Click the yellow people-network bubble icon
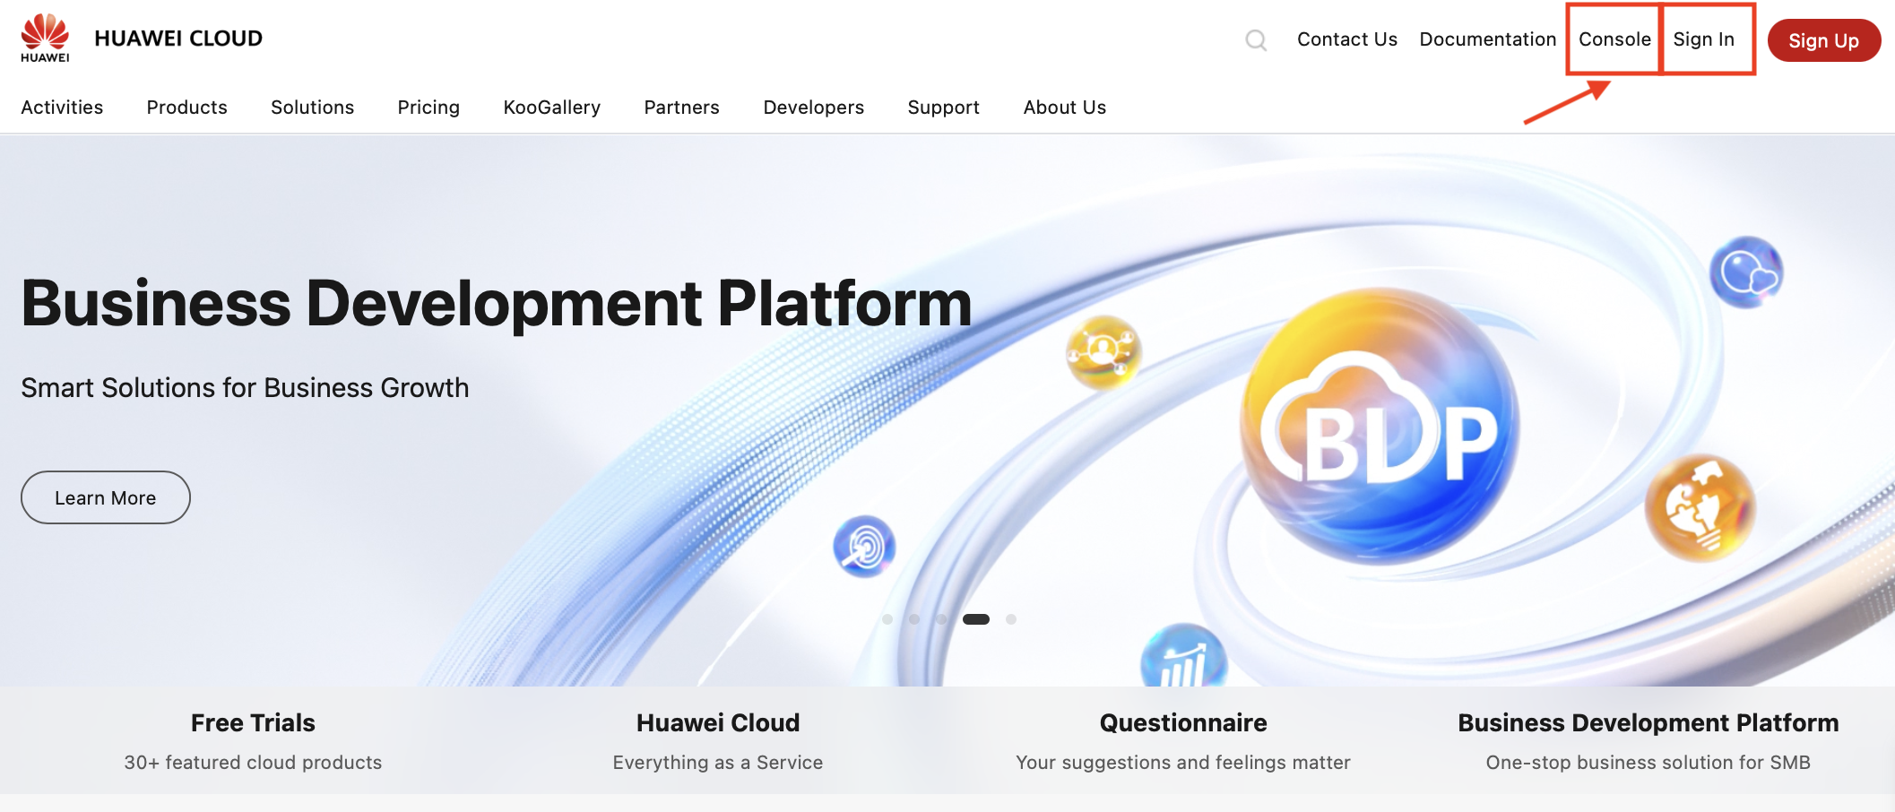The image size is (1895, 812). (1103, 352)
